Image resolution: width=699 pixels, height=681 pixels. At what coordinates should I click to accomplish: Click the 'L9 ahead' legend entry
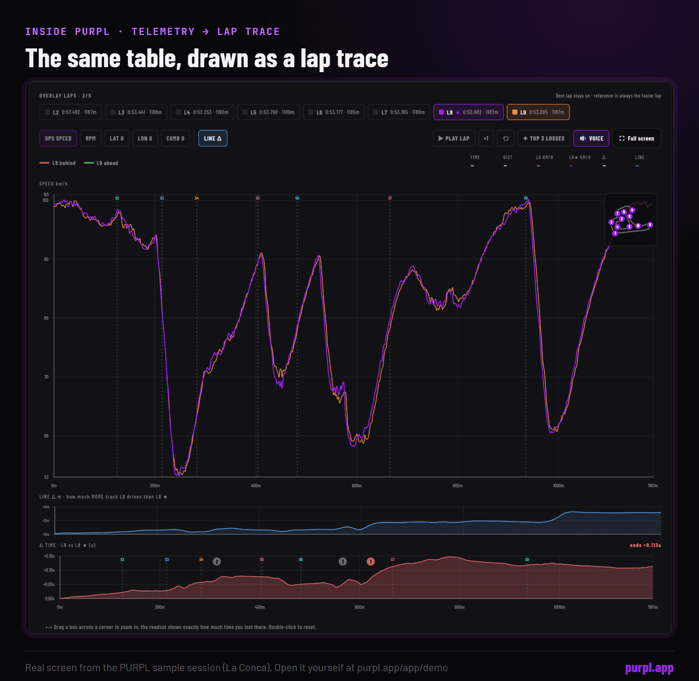coord(101,163)
